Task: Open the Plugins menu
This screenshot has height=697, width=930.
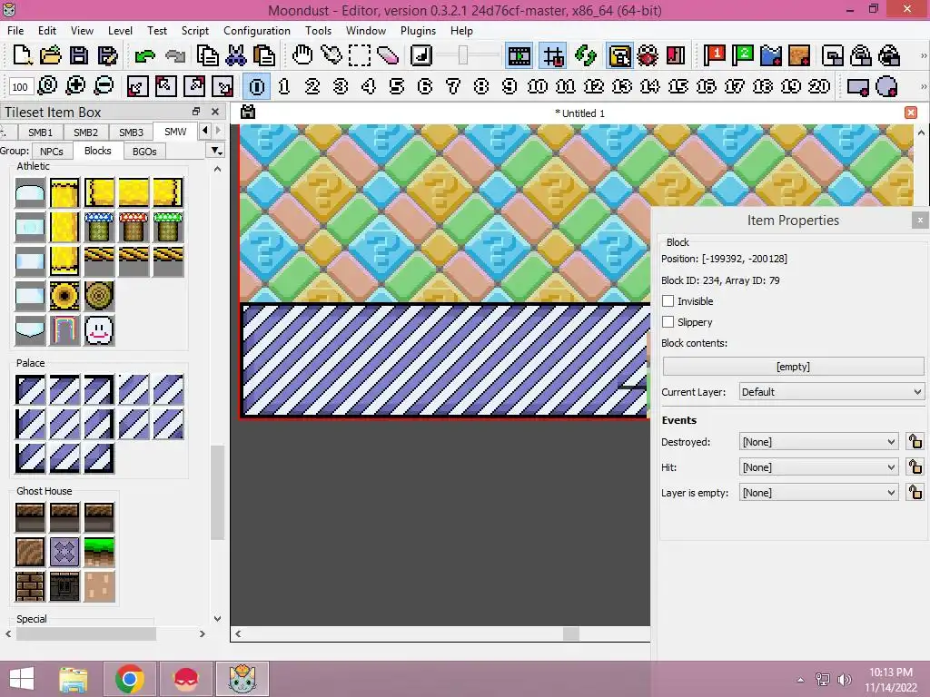Action: [x=418, y=30]
